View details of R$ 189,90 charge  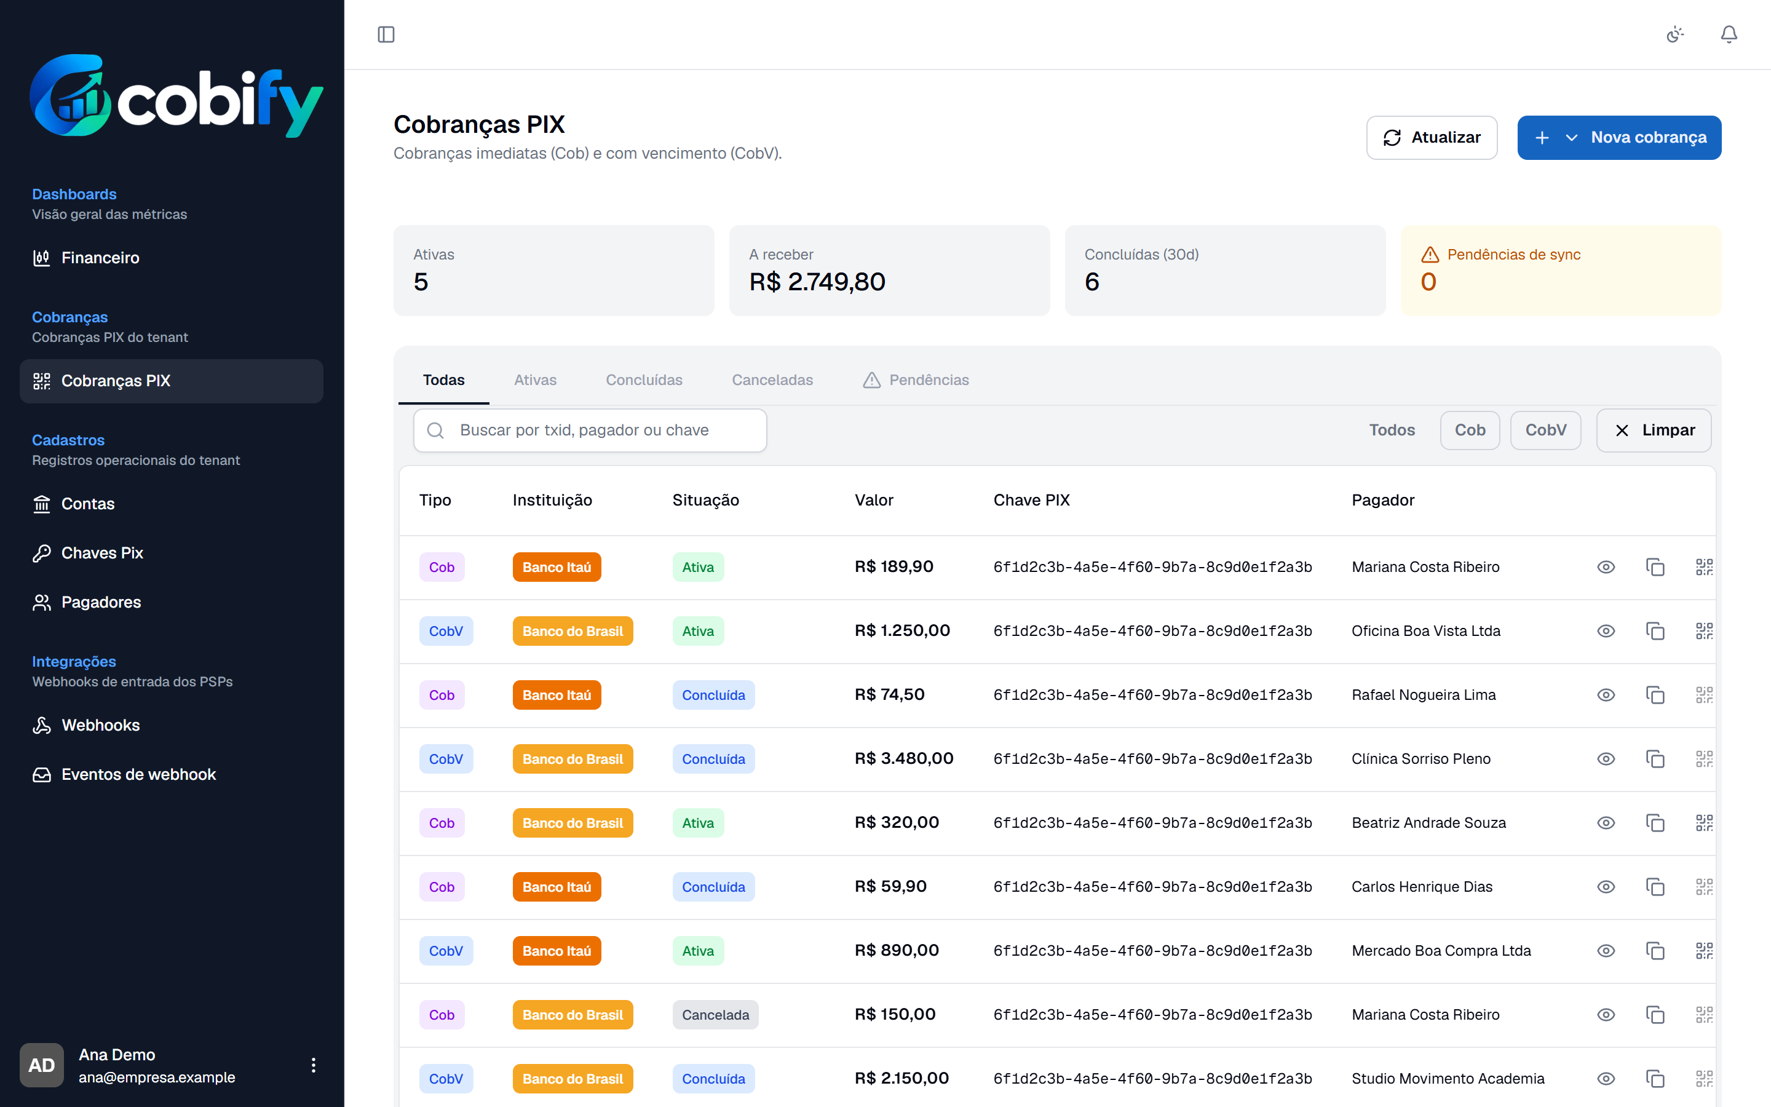point(1606,568)
